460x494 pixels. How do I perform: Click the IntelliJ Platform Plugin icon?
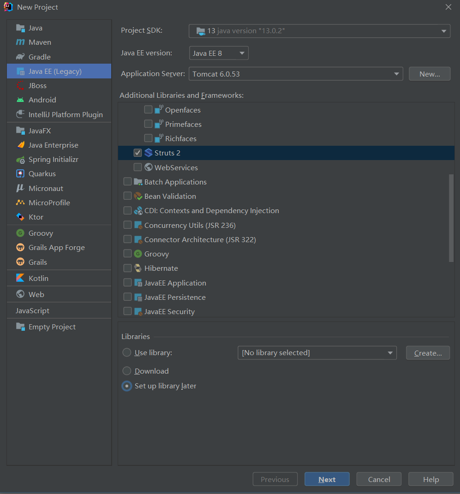coord(20,114)
